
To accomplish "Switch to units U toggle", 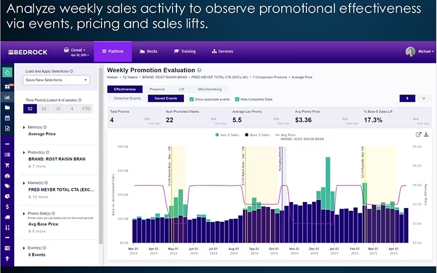I will tap(423, 98).
